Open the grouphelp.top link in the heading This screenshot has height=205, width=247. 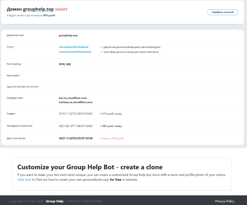coord(38,9)
